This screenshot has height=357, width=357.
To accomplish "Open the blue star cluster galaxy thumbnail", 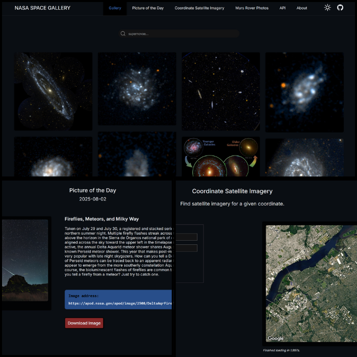I will click(137, 89).
